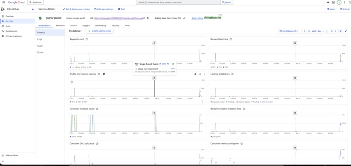351x166 pixels.
Task: Open help for Container memory utilization
Action: (x=242, y=144)
